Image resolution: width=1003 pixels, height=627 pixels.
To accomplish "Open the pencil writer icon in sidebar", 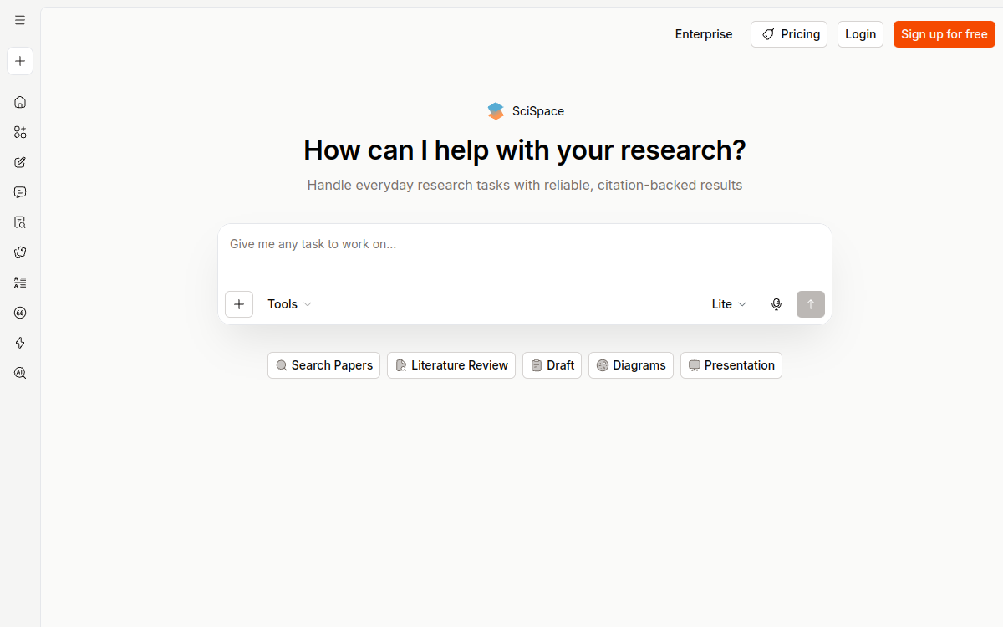I will [x=20, y=162].
